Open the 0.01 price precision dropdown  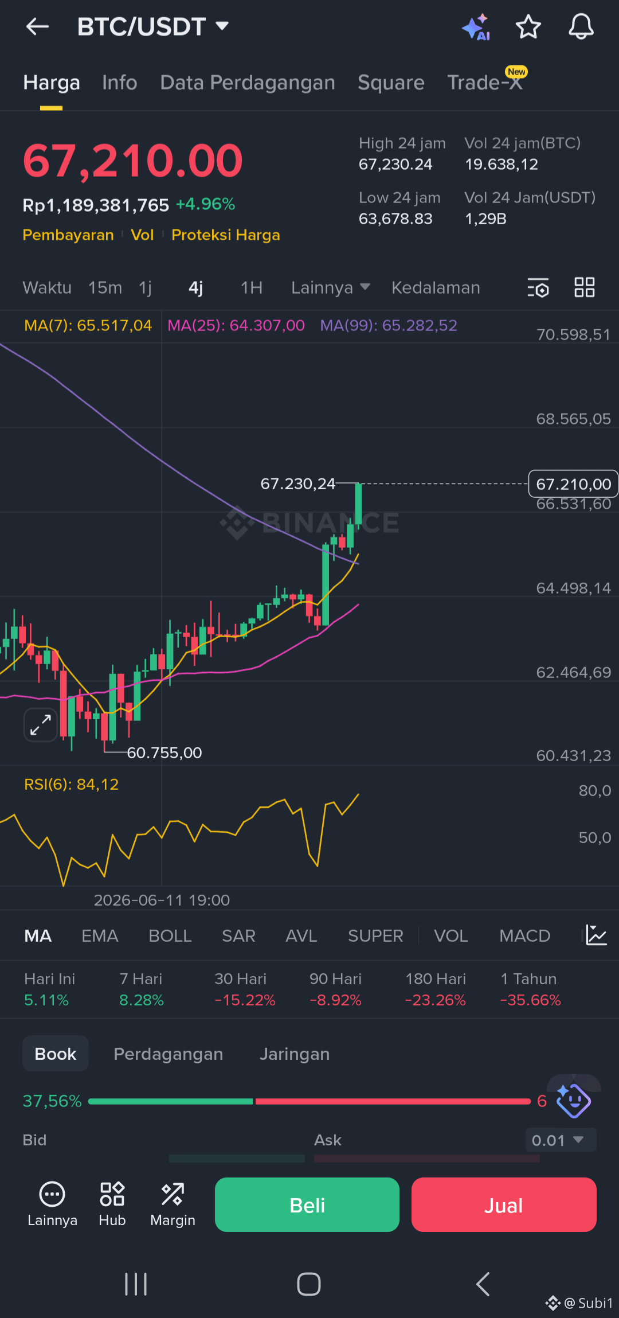tap(561, 1140)
